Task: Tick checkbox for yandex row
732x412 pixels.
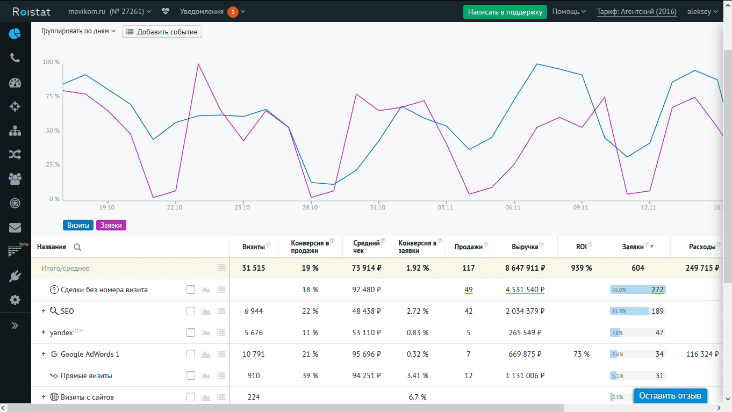Action: tap(191, 333)
